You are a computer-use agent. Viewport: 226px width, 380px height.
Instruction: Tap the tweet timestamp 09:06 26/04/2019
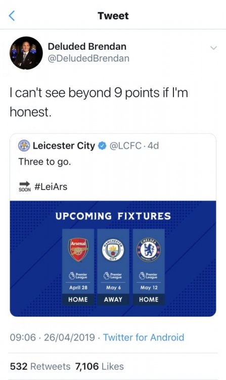[52, 337]
